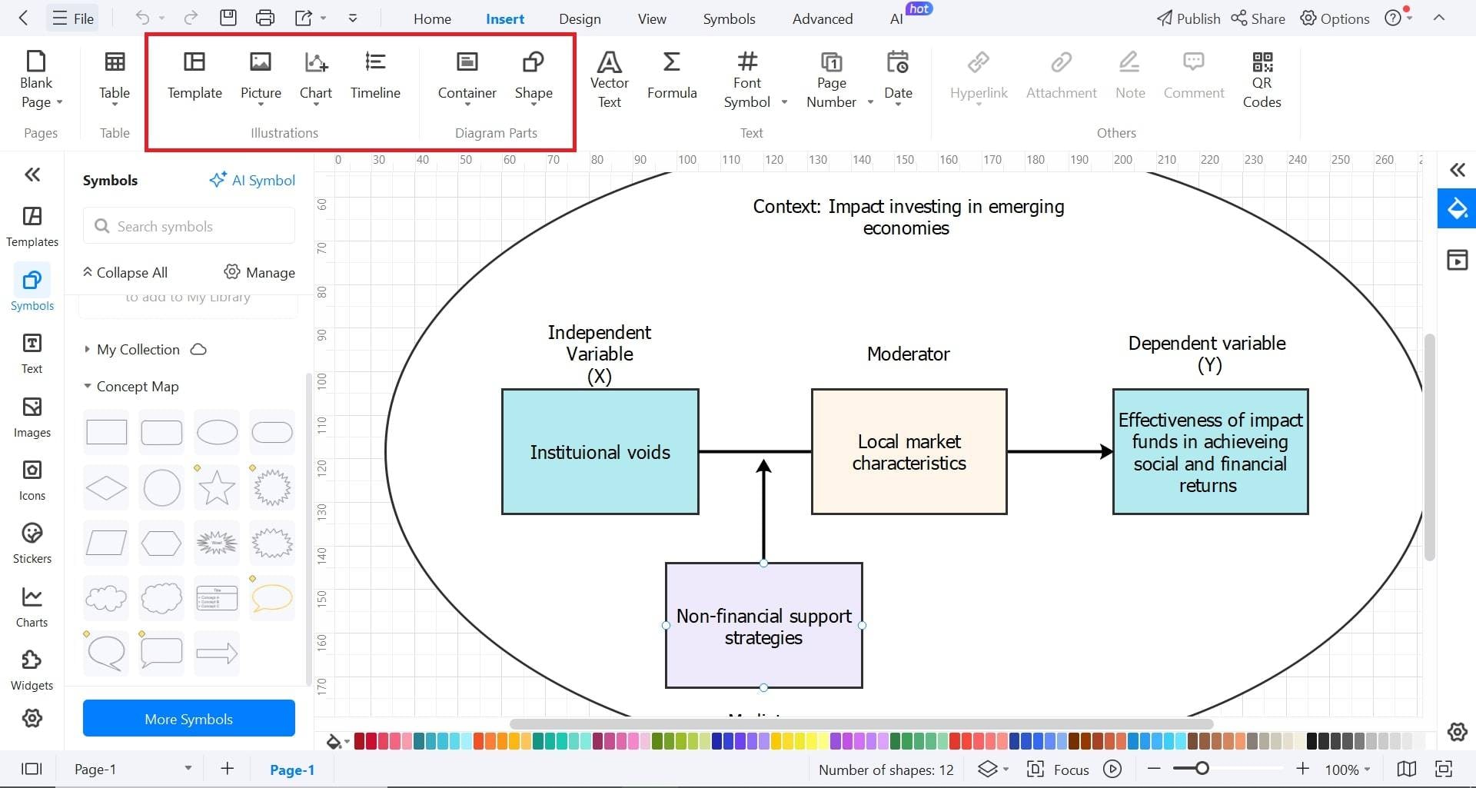Image resolution: width=1476 pixels, height=788 pixels.
Task: Switch to the Symbols ribbon tab
Action: pyautogui.click(x=729, y=18)
